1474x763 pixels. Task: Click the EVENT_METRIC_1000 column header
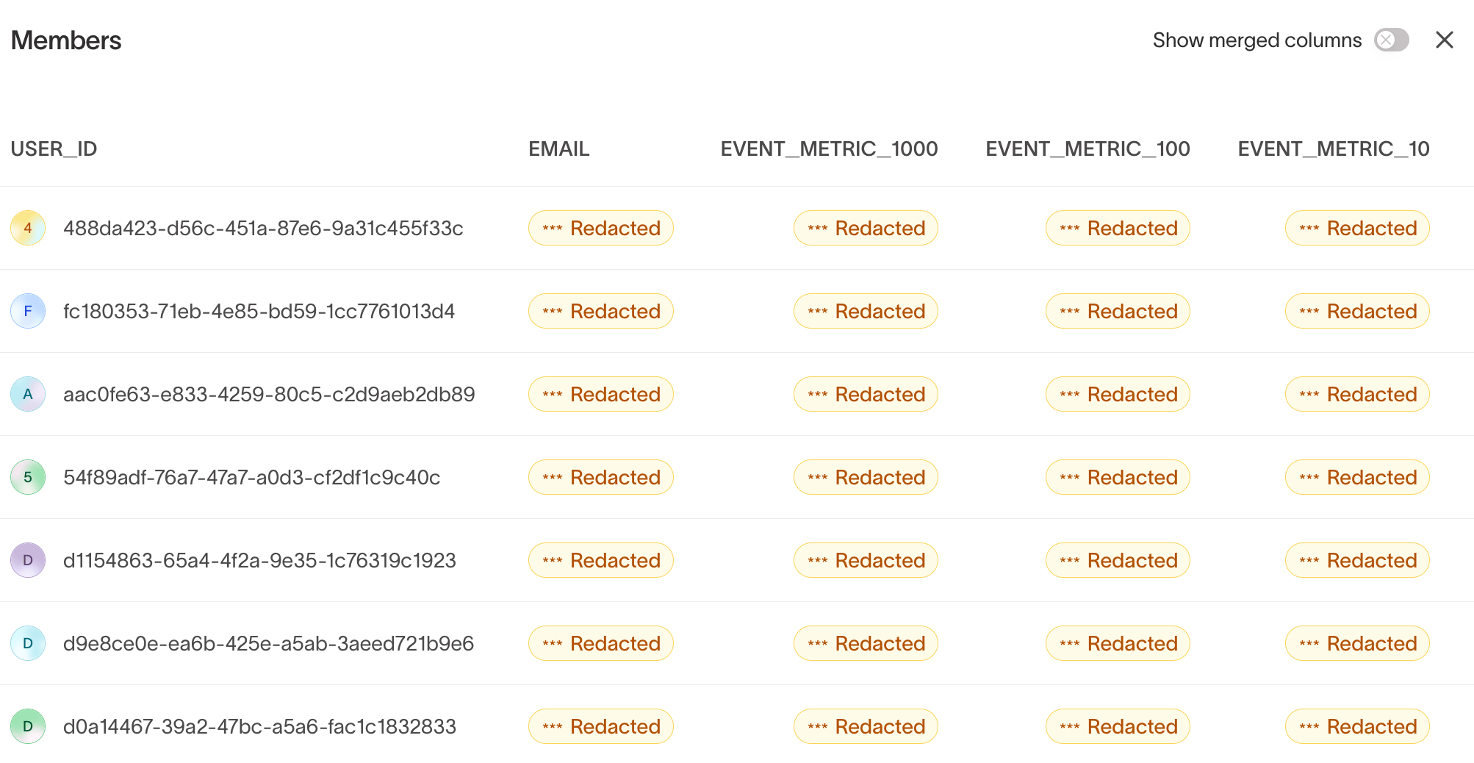[829, 149]
